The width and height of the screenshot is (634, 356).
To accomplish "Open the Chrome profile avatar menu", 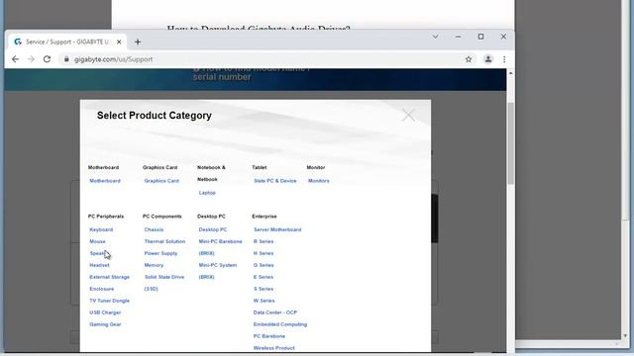I will click(x=488, y=59).
